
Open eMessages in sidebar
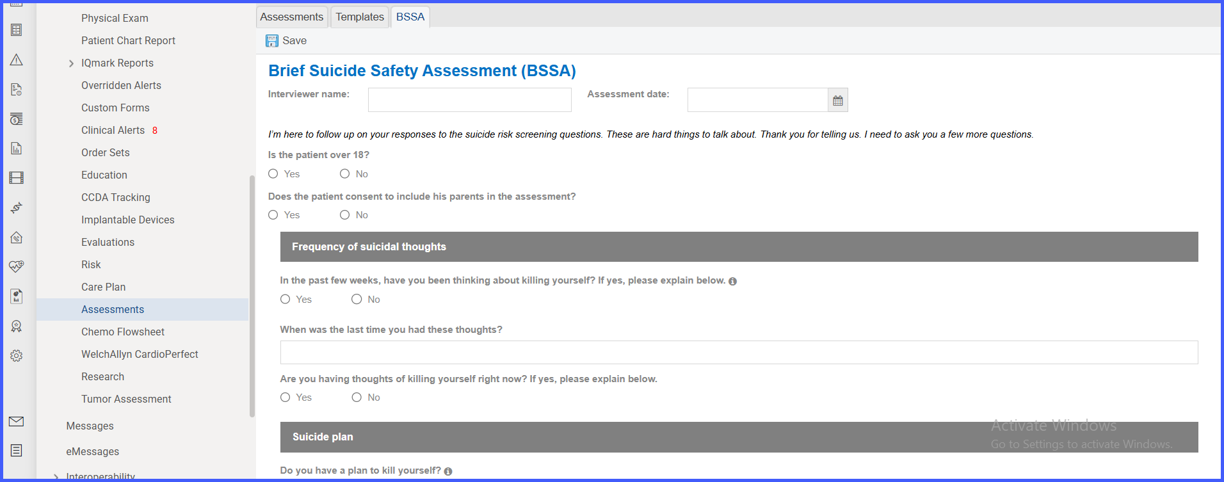[x=92, y=451]
